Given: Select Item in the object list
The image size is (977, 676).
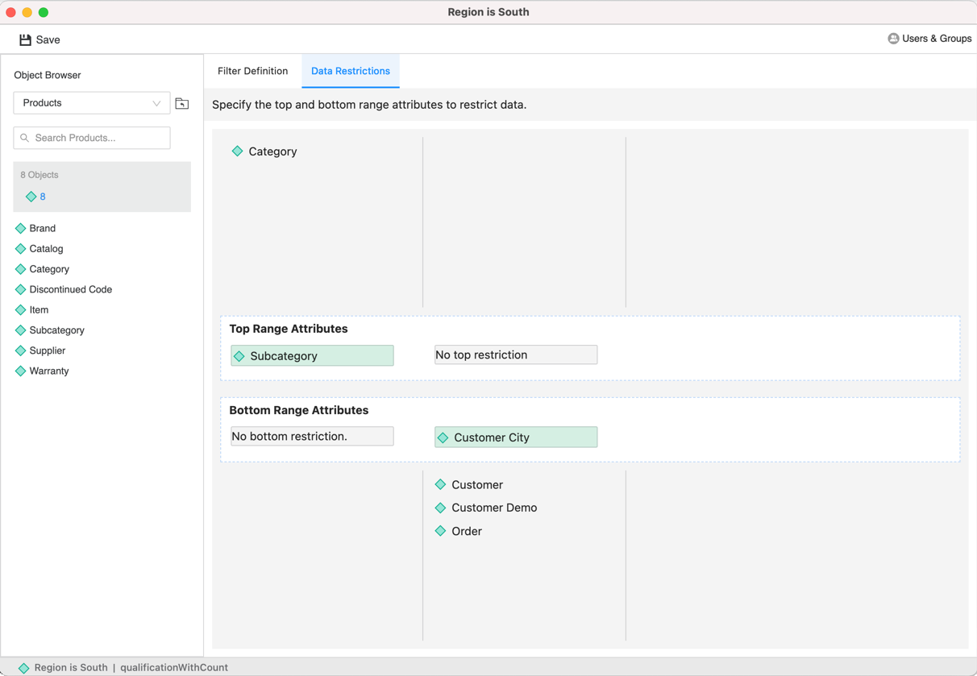Looking at the screenshot, I should [x=39, y=309].
